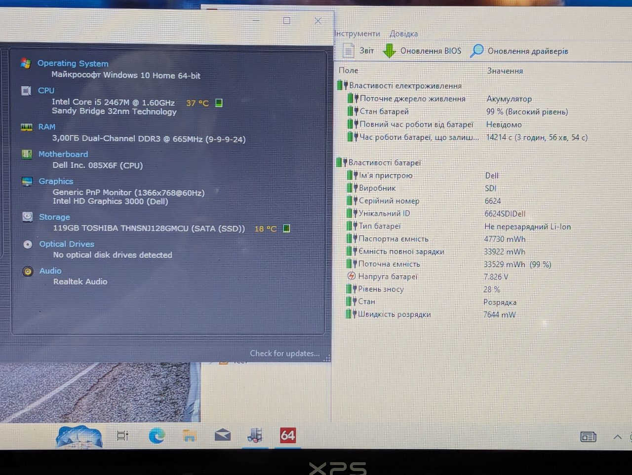Expand the hidden tray icons chevron
The width and height of the screenshot is (632, 475).
click(x=617, y=437)
